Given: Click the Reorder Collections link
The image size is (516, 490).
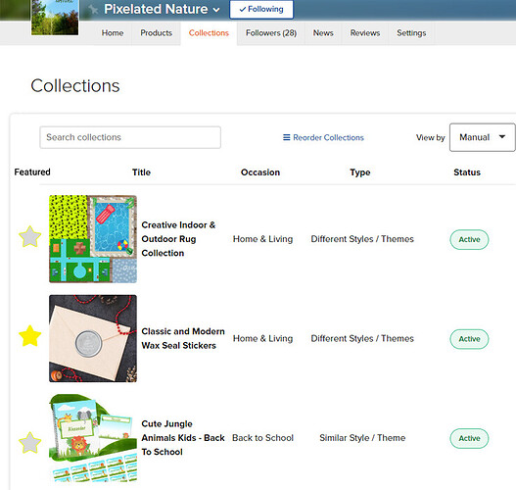Looking at the screenshot, I should coord(328,137).
